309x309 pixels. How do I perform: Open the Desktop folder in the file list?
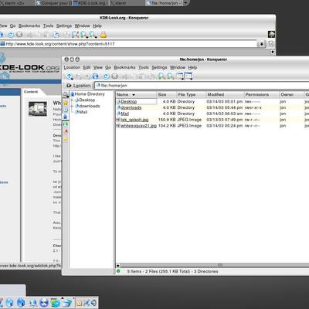129,101
